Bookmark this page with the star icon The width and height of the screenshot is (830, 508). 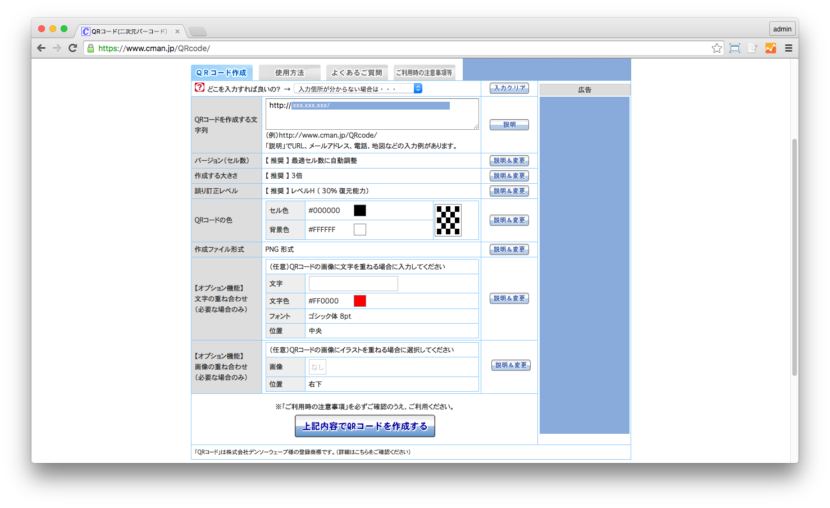717,48
